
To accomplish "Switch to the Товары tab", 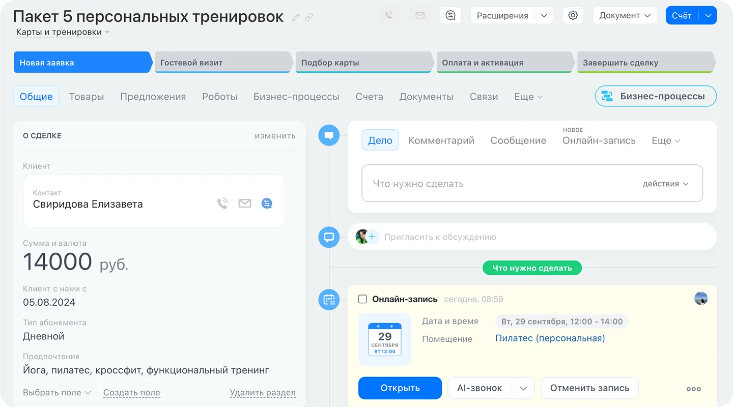I will [x=87, y=97].
